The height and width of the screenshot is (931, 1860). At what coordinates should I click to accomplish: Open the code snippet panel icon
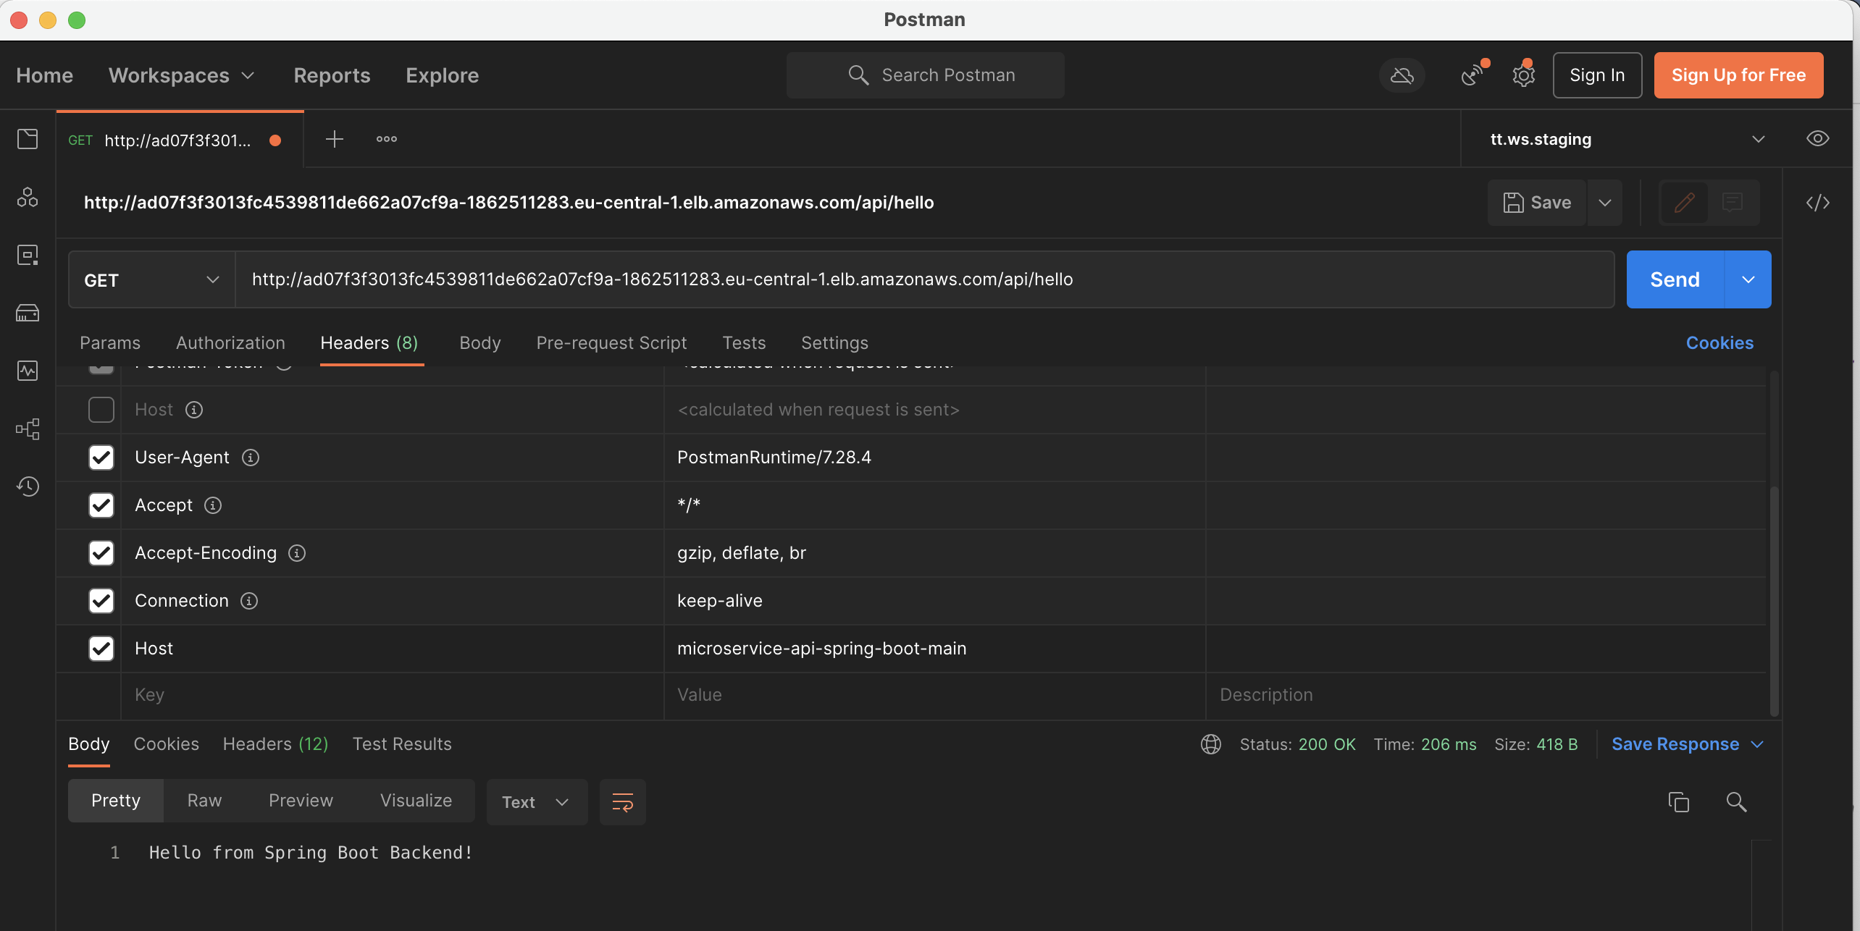coord(1817,203)
